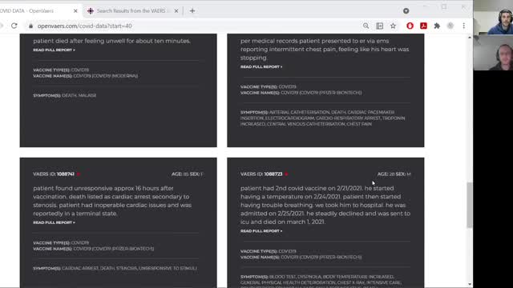Bookmark this page with star icon
Image resolution: width=513 pixels, height=288 pixels.
[x=393, y=26]
